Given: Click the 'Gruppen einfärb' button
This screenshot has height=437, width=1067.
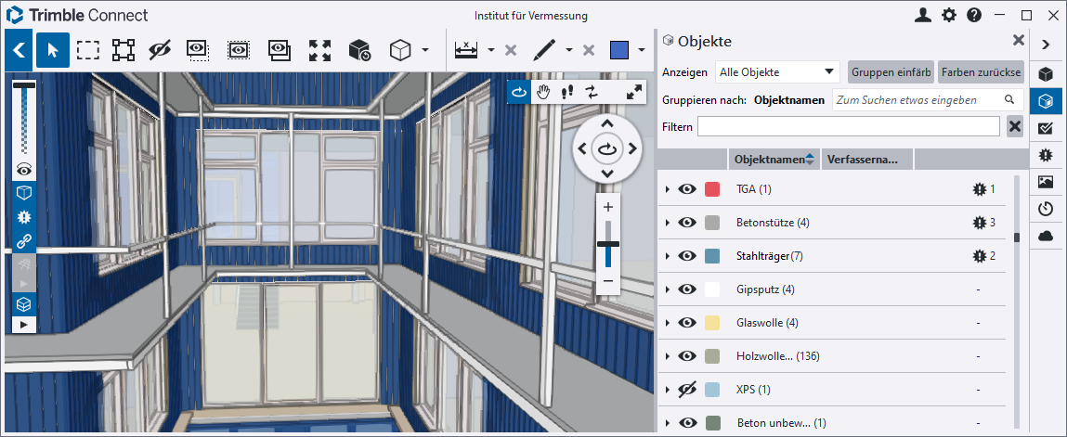Looking at the screenshot, I should (x=890, y=72).
